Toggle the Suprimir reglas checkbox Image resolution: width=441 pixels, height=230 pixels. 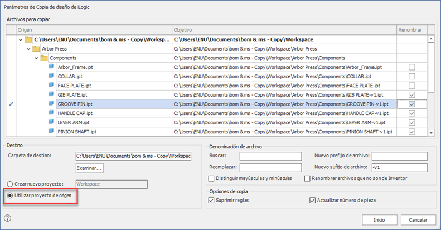(211, 200)
